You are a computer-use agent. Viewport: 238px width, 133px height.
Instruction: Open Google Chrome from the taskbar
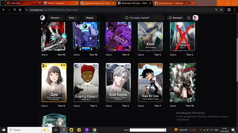click(94, 130)
